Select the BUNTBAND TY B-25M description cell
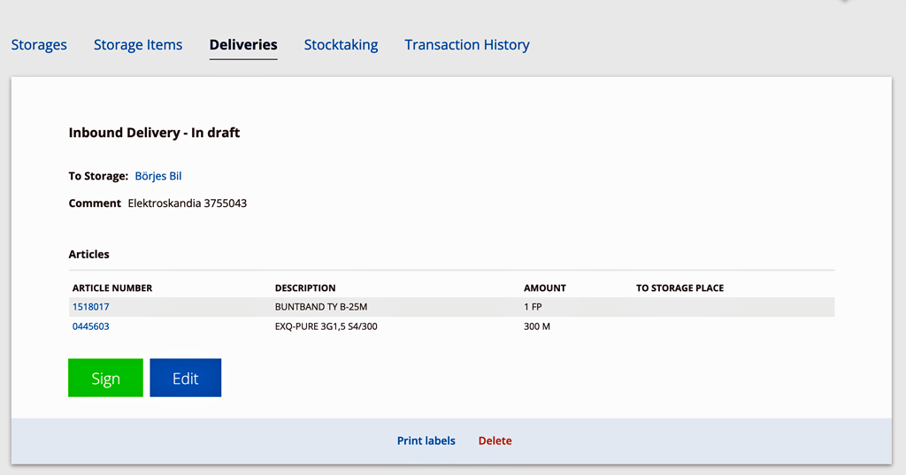The image size is (906, 475). (x=321, y=307)
